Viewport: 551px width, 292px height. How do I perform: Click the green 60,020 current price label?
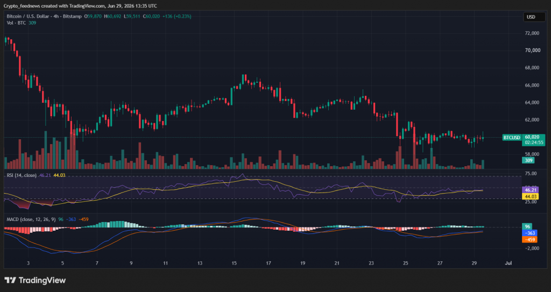pos(532,137)
